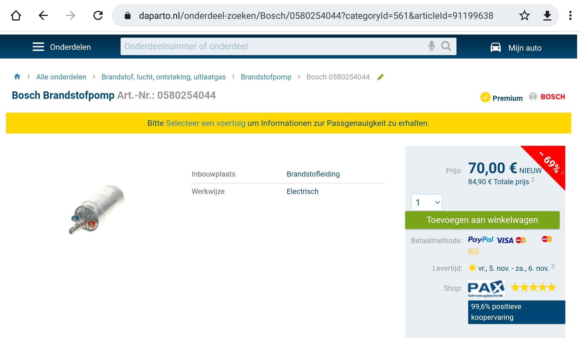581x338 pixels.
Task: Open Brandstof, lucht, ontsteking, uitlaatgas breadcrumb
Action: tap(164, 77)
